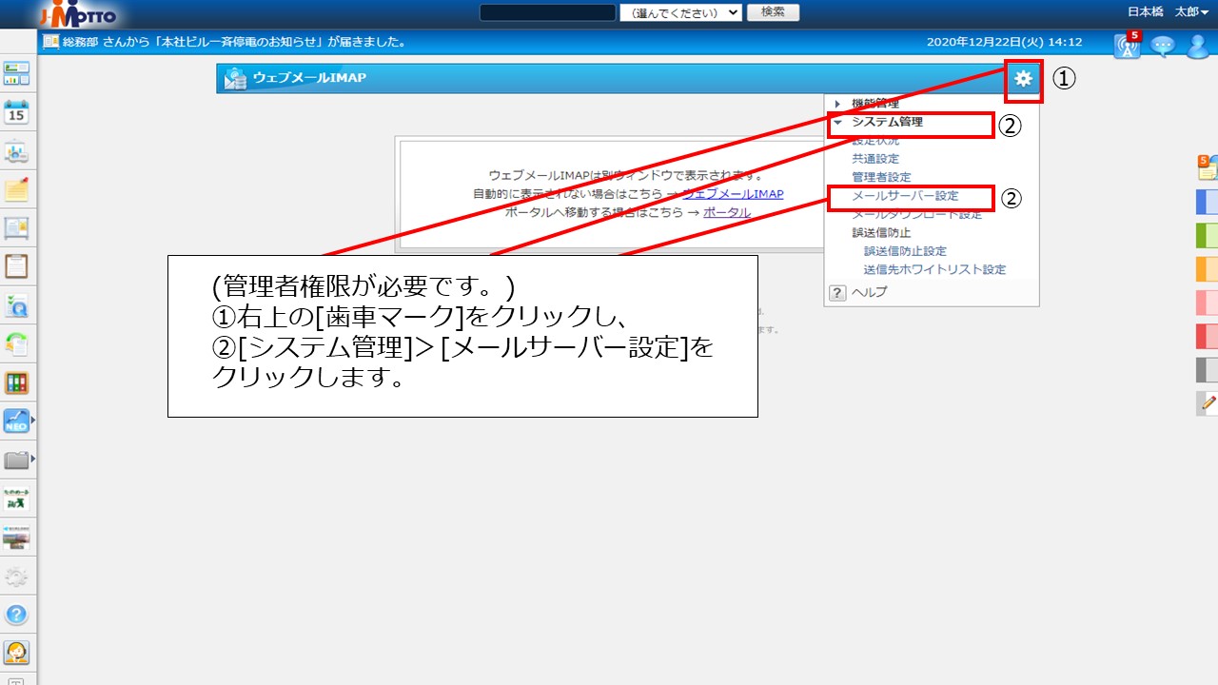Screen dimensions: 1218x685
Task: Open the antenna notification icon with badge 5
Action: tap(1127, 45)
